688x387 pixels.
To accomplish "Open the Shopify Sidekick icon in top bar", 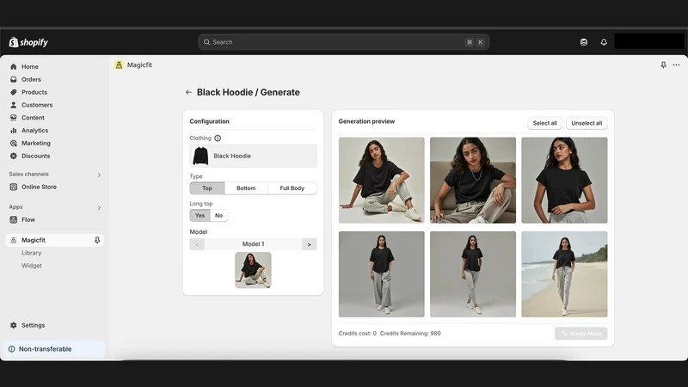I will (584, 42).
